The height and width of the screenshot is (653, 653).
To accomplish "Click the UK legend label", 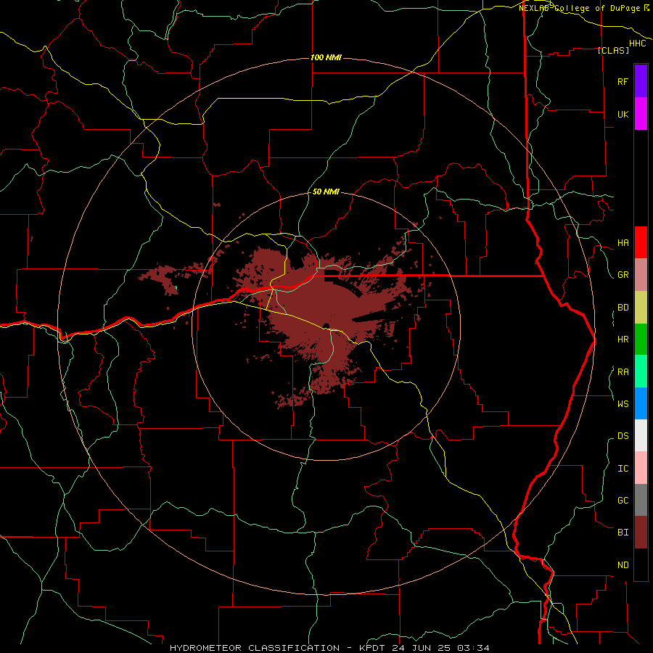I will 623,114.
